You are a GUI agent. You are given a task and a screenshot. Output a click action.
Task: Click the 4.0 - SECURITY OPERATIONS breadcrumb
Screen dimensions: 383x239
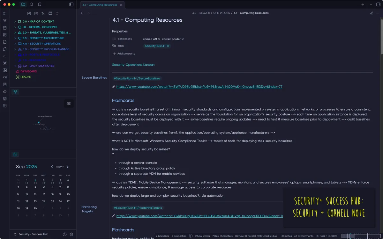click(x=211, y=13)
